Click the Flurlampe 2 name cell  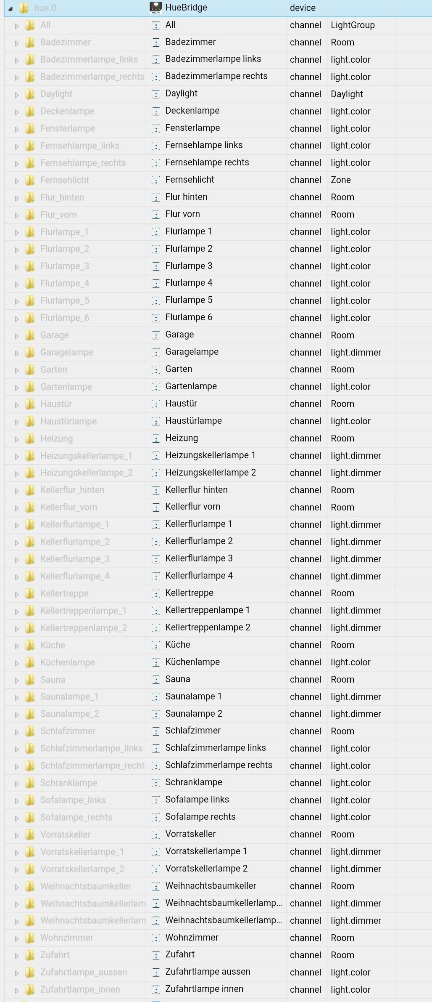(216, 249)
